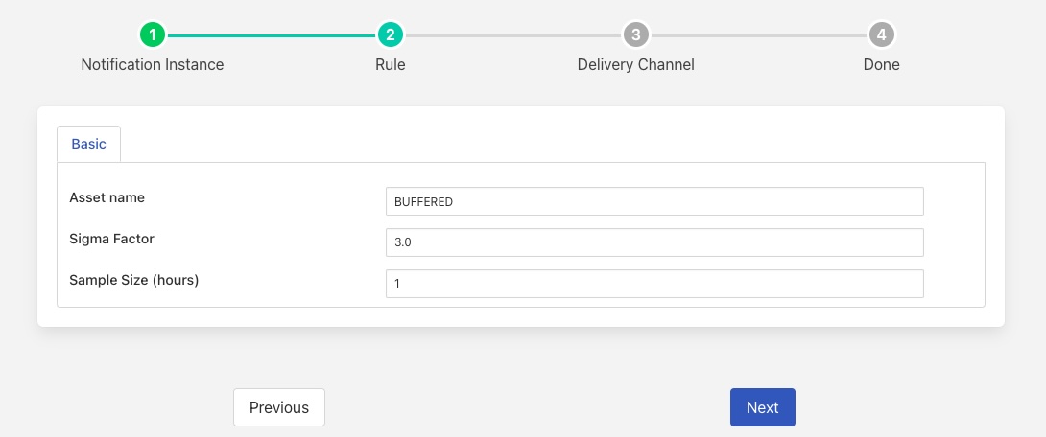The height and width of the screenshot is (437, 1046).
Task: Switch to the Basic tab
Action: [89, 144]
